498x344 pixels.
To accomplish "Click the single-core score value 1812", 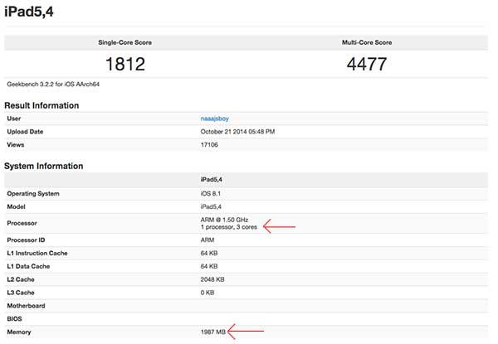I will [125, 64].
